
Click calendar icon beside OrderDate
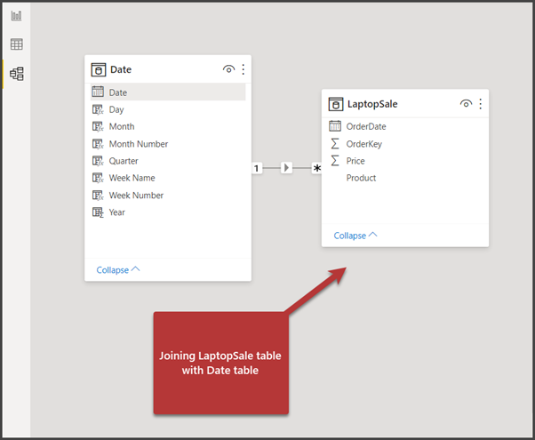(x=335, y=125)
